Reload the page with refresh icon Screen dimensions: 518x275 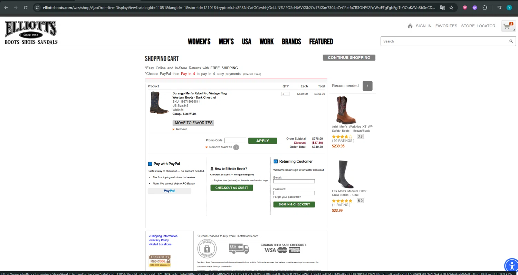pos(26,7)
